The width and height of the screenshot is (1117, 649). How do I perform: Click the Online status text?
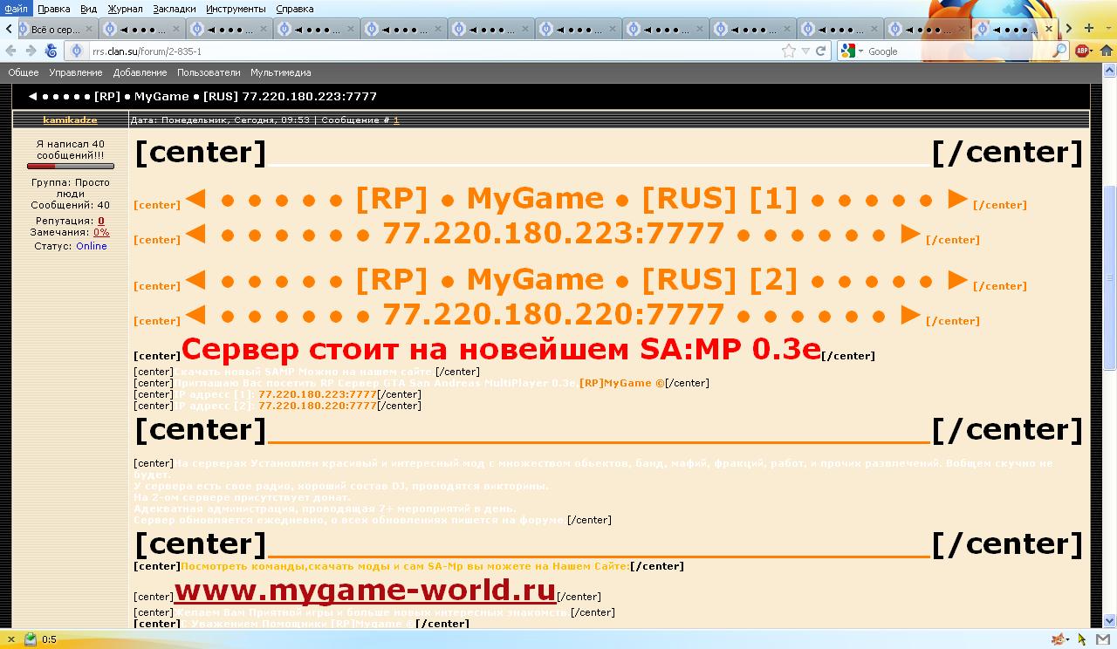click(x=92, y=246)
